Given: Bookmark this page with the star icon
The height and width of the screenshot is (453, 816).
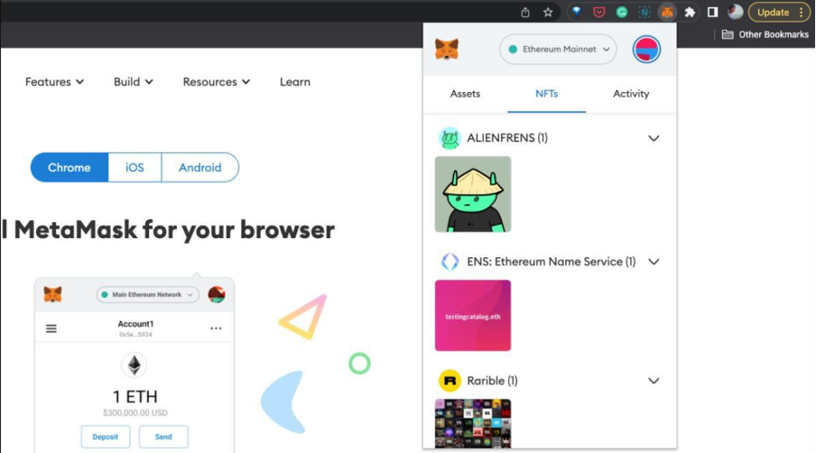Looking at the screenshot, I should (548, 12).
